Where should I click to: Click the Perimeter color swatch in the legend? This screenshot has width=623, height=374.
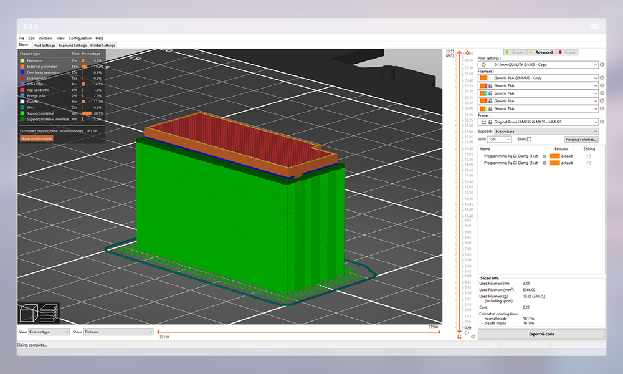click(x=22, y=61)
